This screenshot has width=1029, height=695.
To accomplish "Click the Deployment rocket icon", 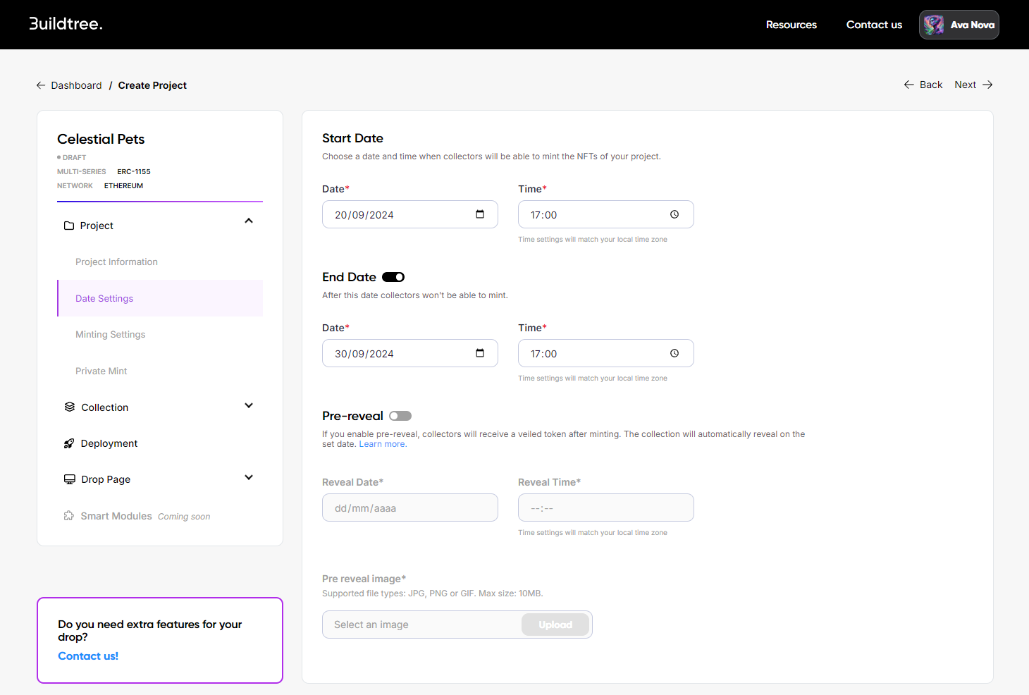I will click(x=69, y=443).
